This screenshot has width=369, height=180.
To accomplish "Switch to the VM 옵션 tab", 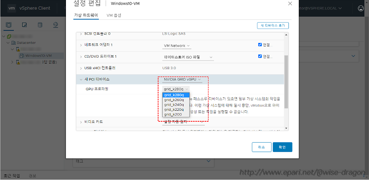I will [x=114, y=15].
